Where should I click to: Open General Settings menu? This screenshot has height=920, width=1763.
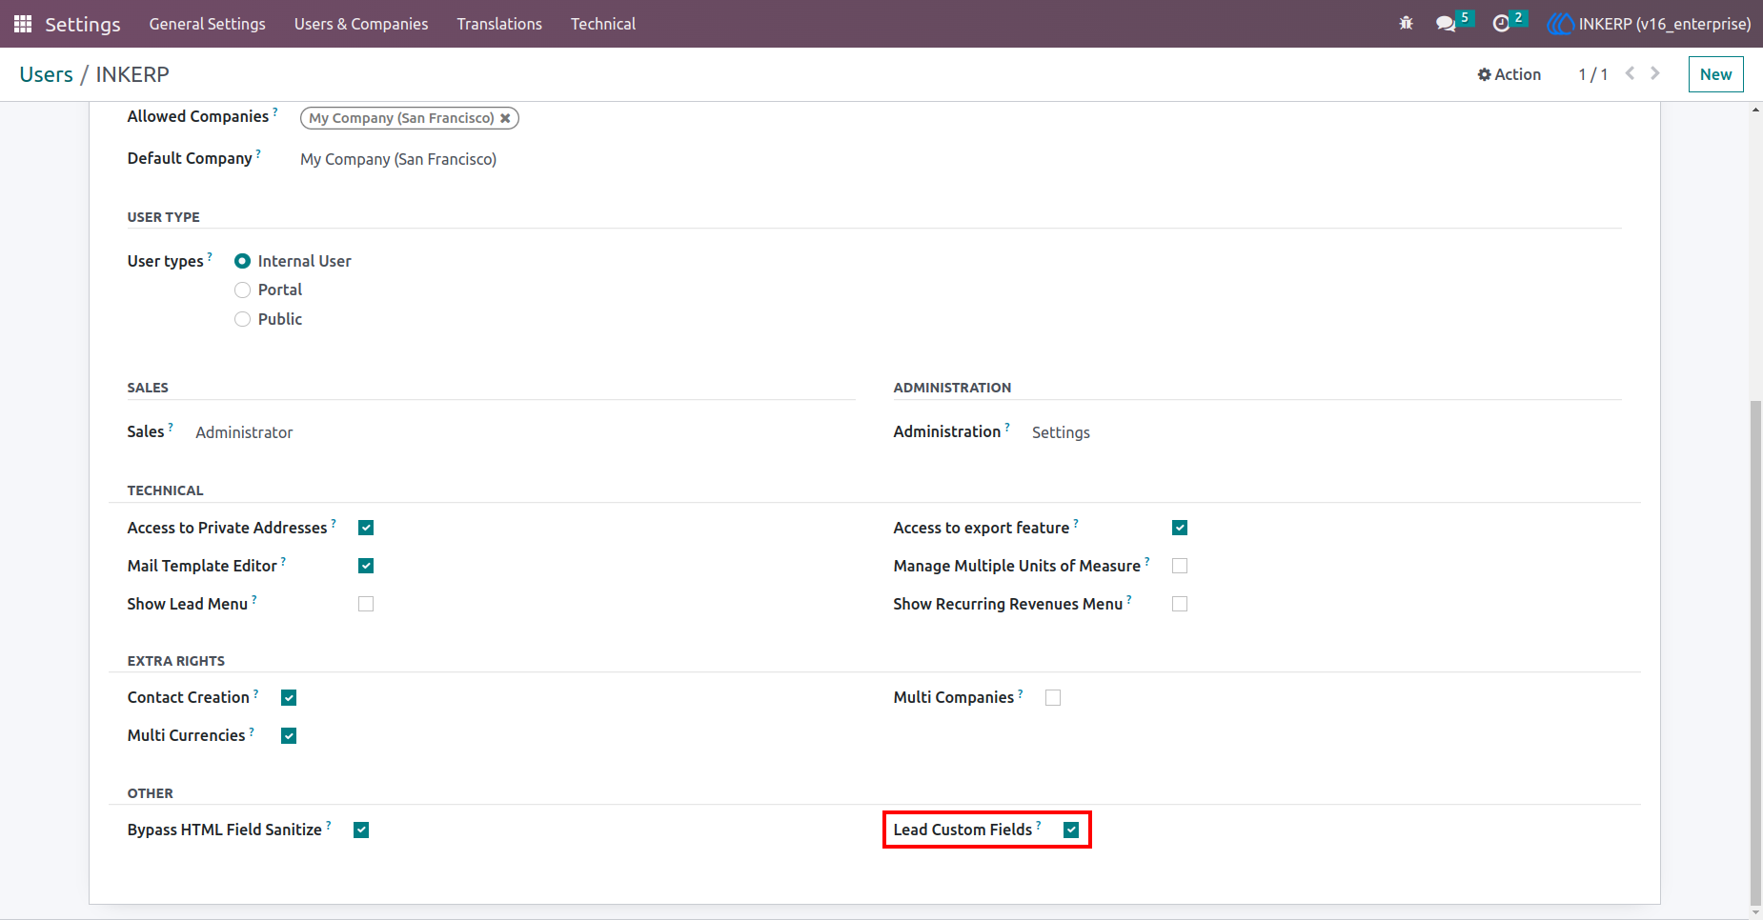(207, 24)
